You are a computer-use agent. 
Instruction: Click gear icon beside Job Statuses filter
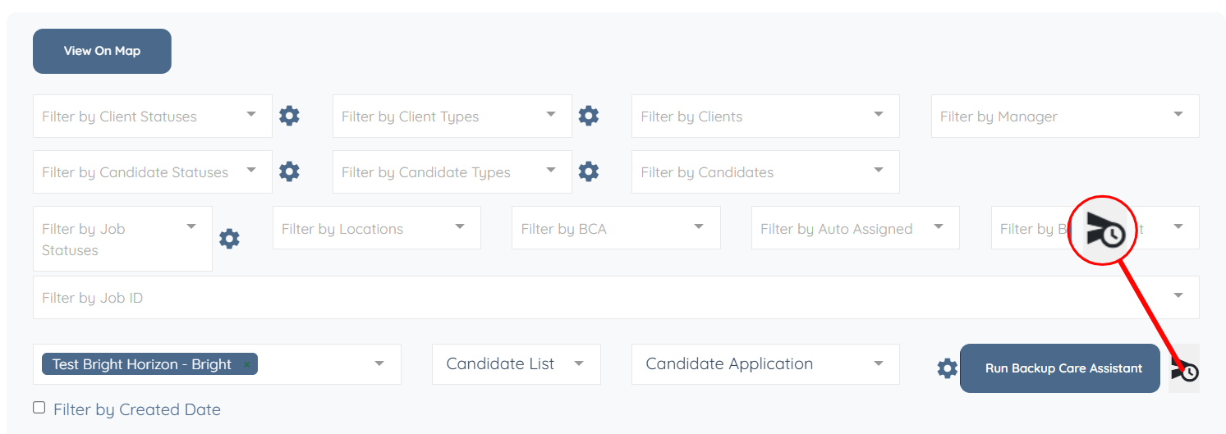tap(229, 239)
